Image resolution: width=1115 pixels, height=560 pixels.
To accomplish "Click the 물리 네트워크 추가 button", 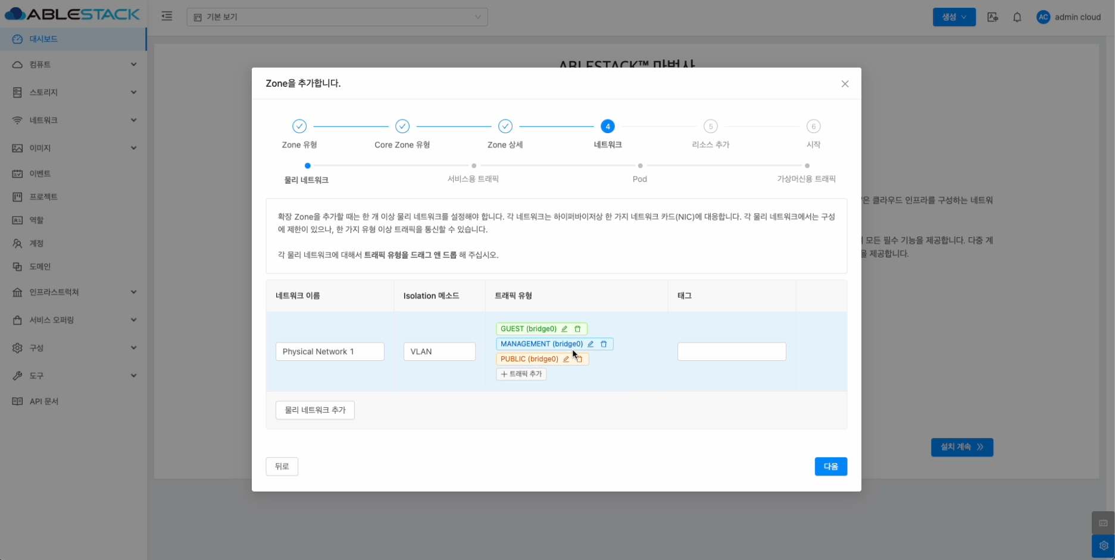I will pyautogui.click(x=315, y=410).
